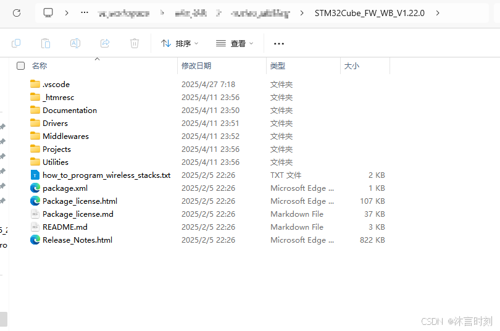Click the Rename toolbar icon
The height and width of the screenshot is (331, 500).
75,43
